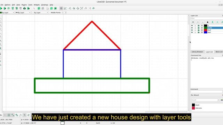The width and height of the screenshot is (223, 125).
Task: Select the Earth layer row
Action: [x=207, y=28]
